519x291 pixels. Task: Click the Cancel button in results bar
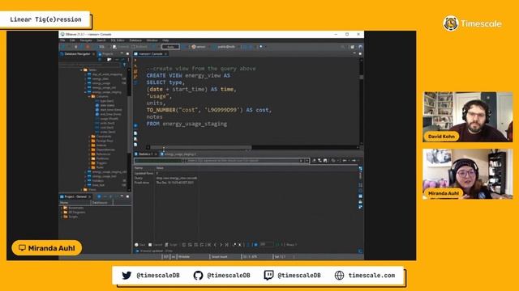[x=155, y=245]
